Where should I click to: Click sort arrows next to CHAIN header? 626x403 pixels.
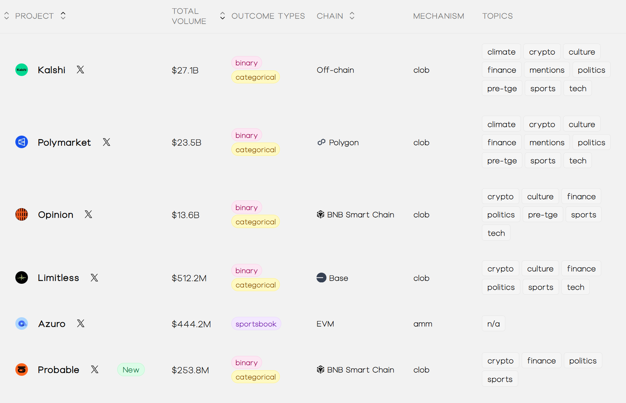(x=352, y=16)
